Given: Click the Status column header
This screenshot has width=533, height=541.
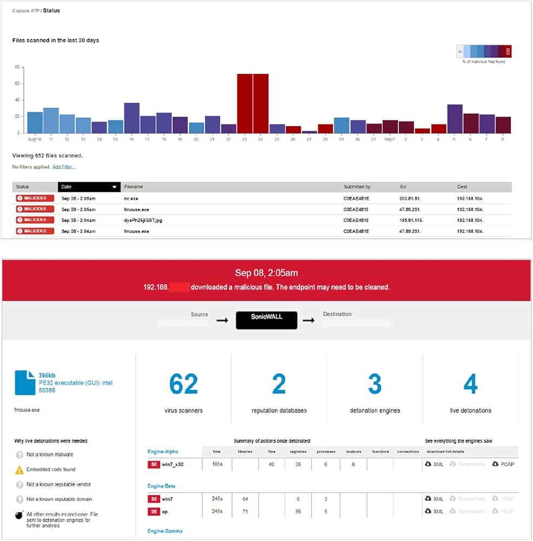Looking at the screenshot, I should click(x=23, y=187).
